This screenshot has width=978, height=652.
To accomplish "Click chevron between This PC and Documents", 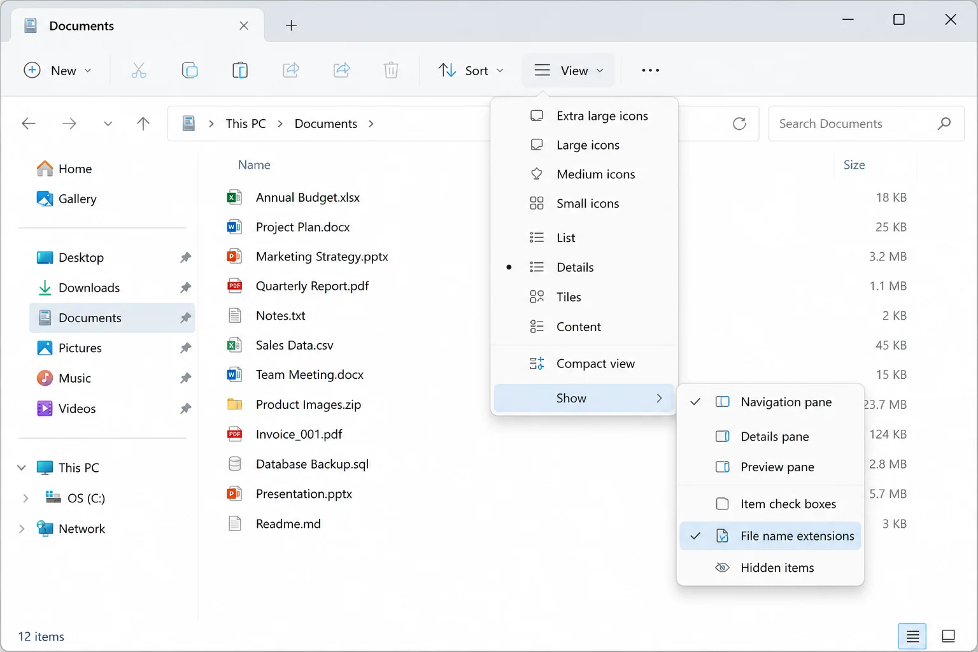I will [x=280, y=124].
